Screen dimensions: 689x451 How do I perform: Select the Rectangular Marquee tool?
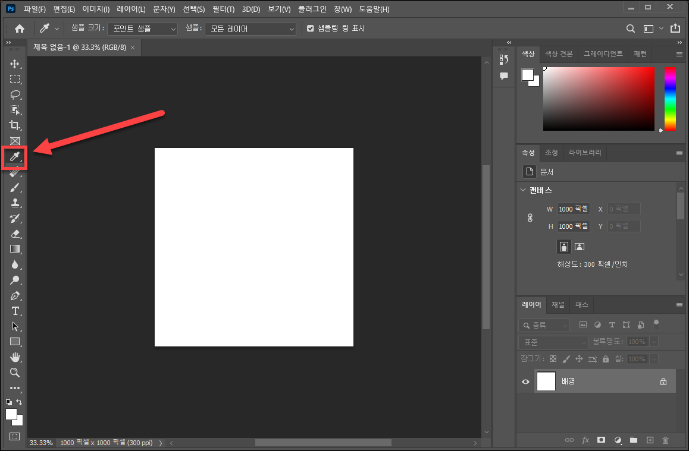(15, 79)
